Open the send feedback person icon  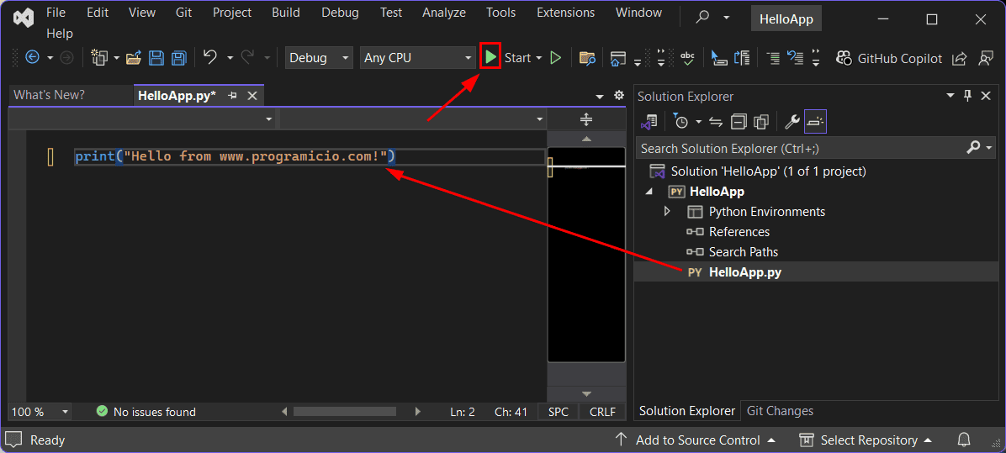(986, 58)
